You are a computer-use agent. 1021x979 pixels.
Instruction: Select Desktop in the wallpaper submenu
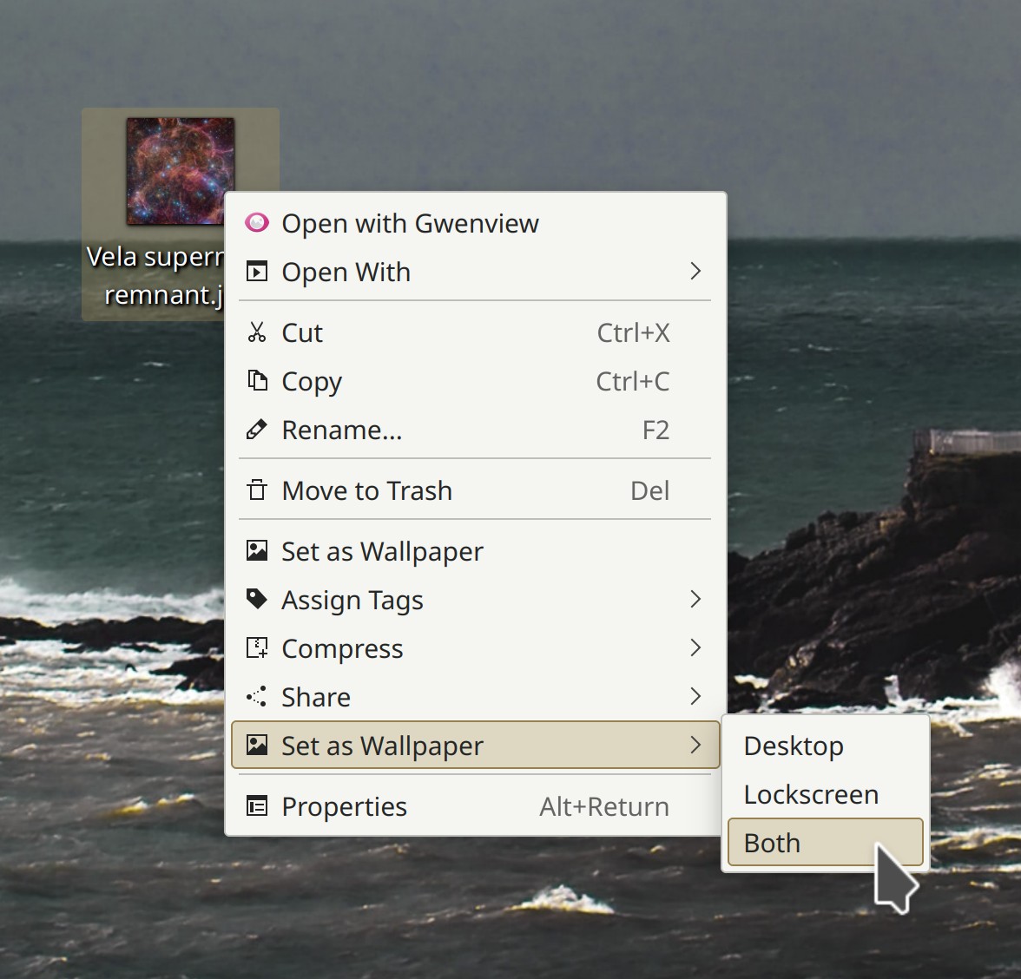(x=793, y=745)
